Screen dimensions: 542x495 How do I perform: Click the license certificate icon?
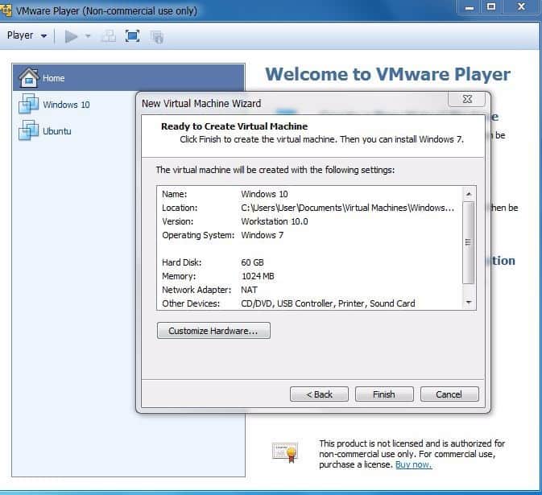(285, 452)
